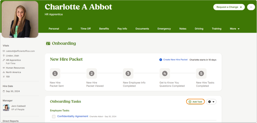The height and width of the screenshot is (123, 257).
Task: Click the Lindon, Utah location text
Action: (x=12, y=56)
